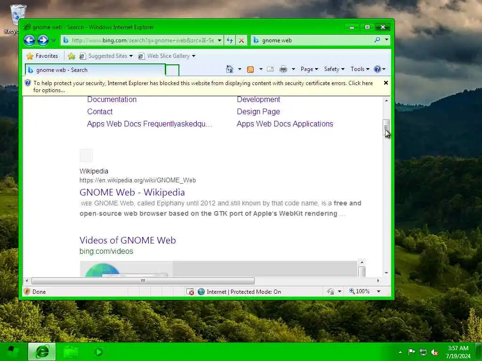Click the horizontal scroll left arrow

pos(27,281)
